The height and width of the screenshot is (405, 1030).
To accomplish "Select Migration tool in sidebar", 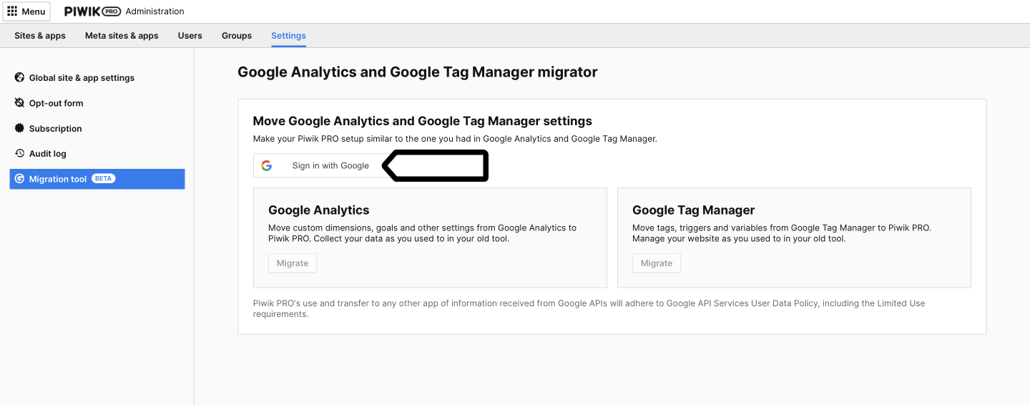I will coord(97,179).
